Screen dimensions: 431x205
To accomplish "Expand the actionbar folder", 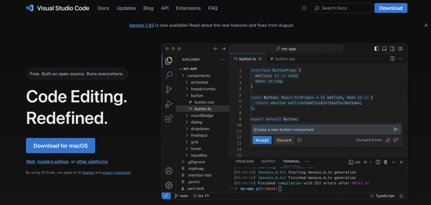I will (187, 82).
